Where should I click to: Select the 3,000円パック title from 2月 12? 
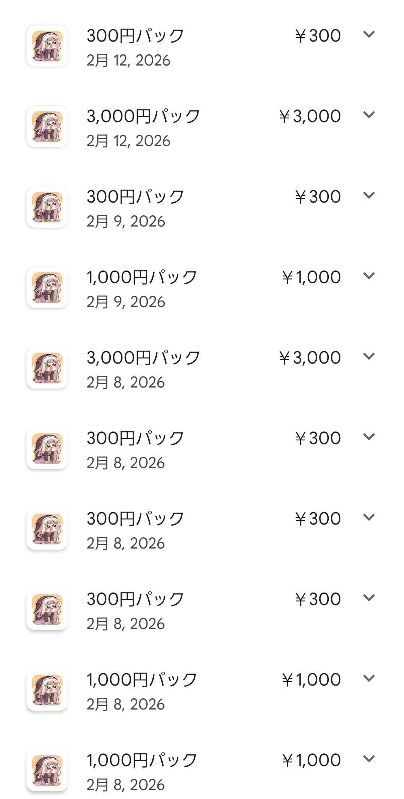click(x=143, y=116)
